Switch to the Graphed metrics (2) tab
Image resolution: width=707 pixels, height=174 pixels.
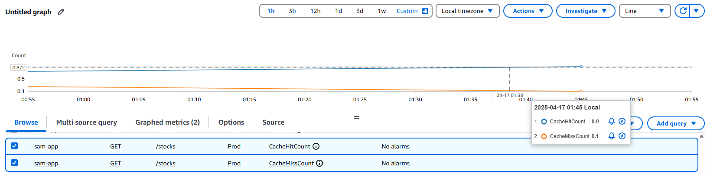[x=167, y=122]
